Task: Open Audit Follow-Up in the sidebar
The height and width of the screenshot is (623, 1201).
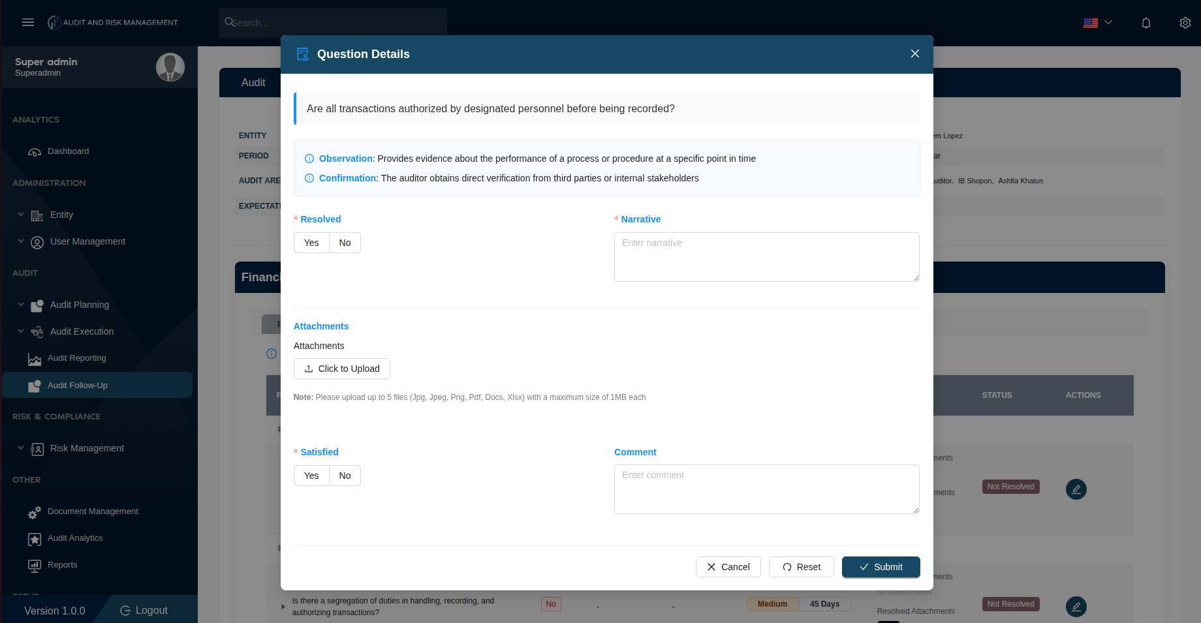Action: pyautogui.click(x=97, y=385)
